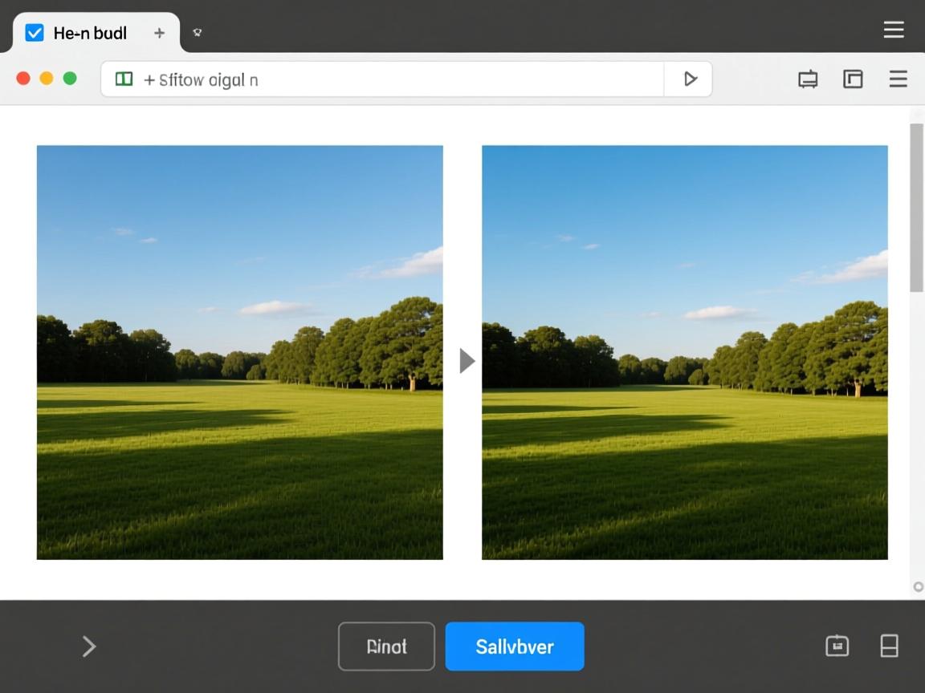This screenshot has height=693, width=925.
Task: Open the hamburger menu in the title bar
Action: [894, 30]
